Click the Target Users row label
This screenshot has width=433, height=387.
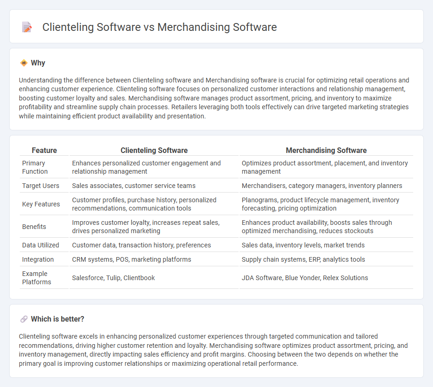41,186
